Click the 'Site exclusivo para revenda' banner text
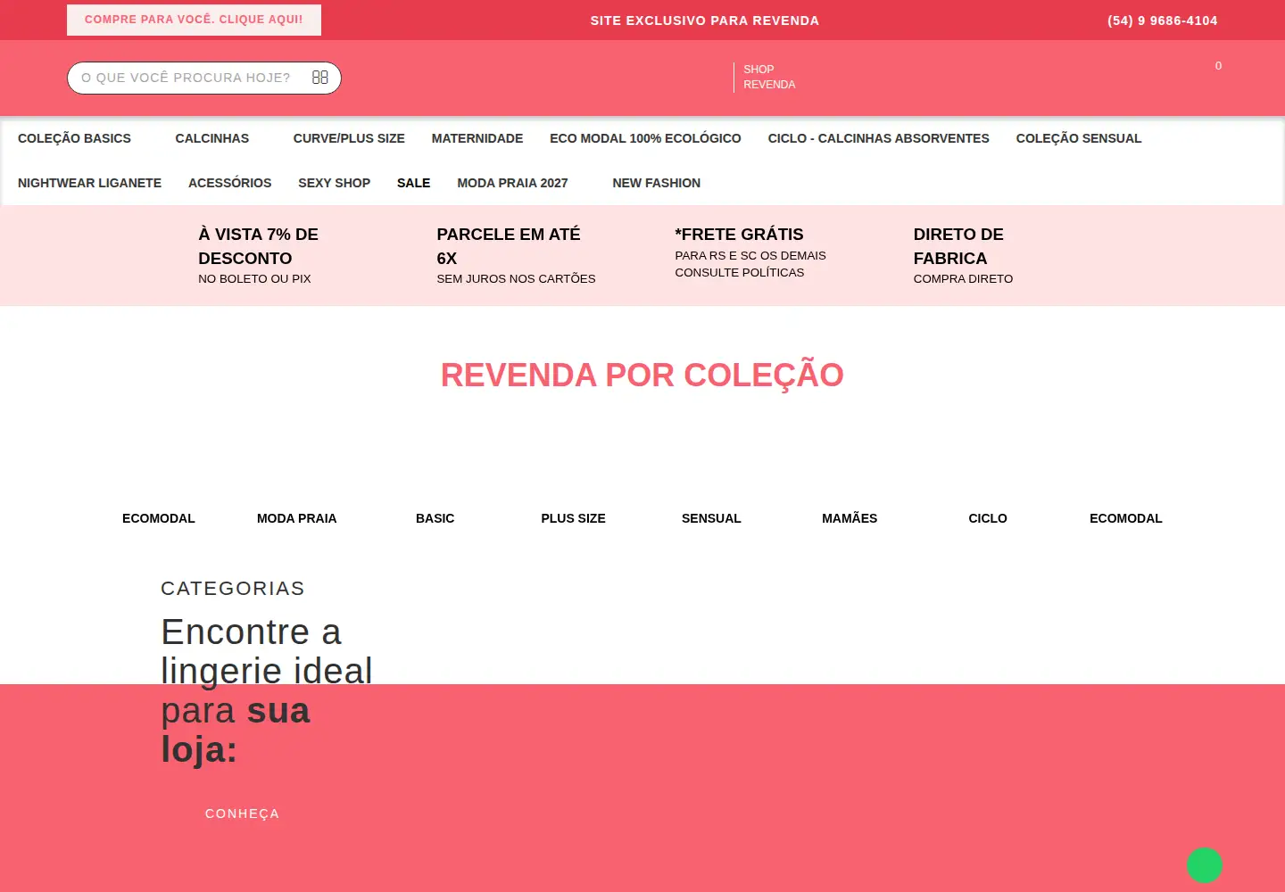The width and height of the screenshot is (1285, 892). click(x=704, y=21)
